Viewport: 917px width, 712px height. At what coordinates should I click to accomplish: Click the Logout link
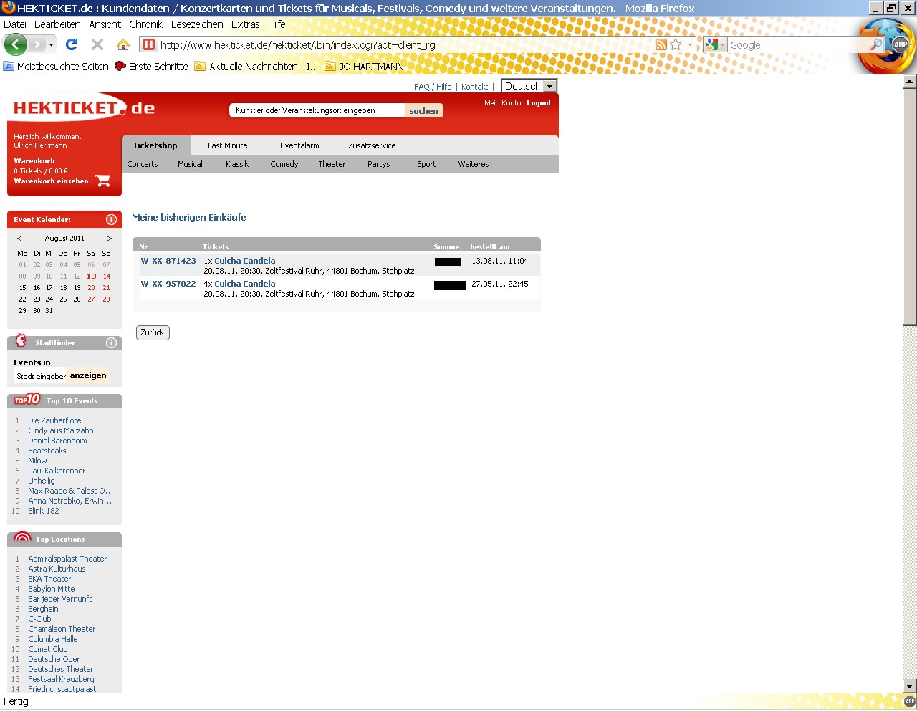click(539, 103)
